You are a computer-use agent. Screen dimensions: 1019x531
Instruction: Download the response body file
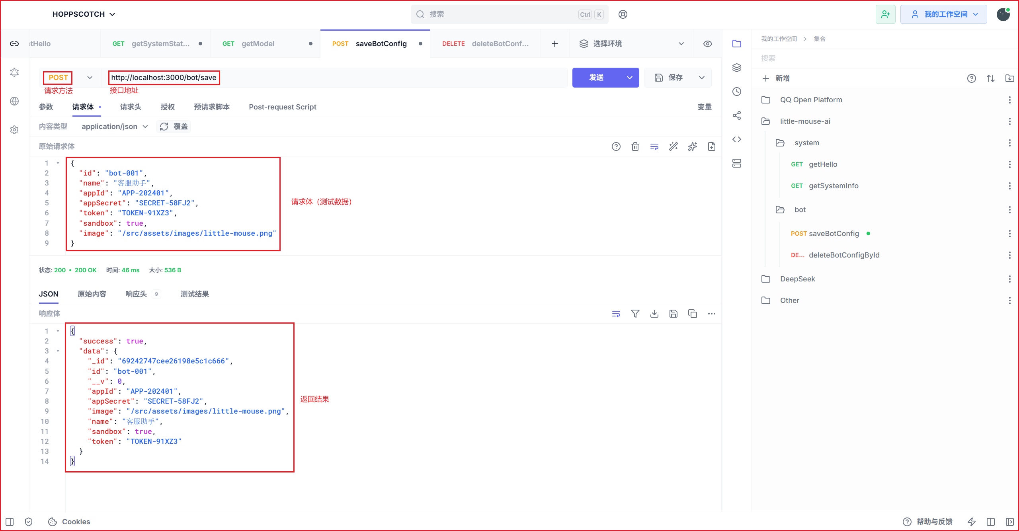[654, 314]
